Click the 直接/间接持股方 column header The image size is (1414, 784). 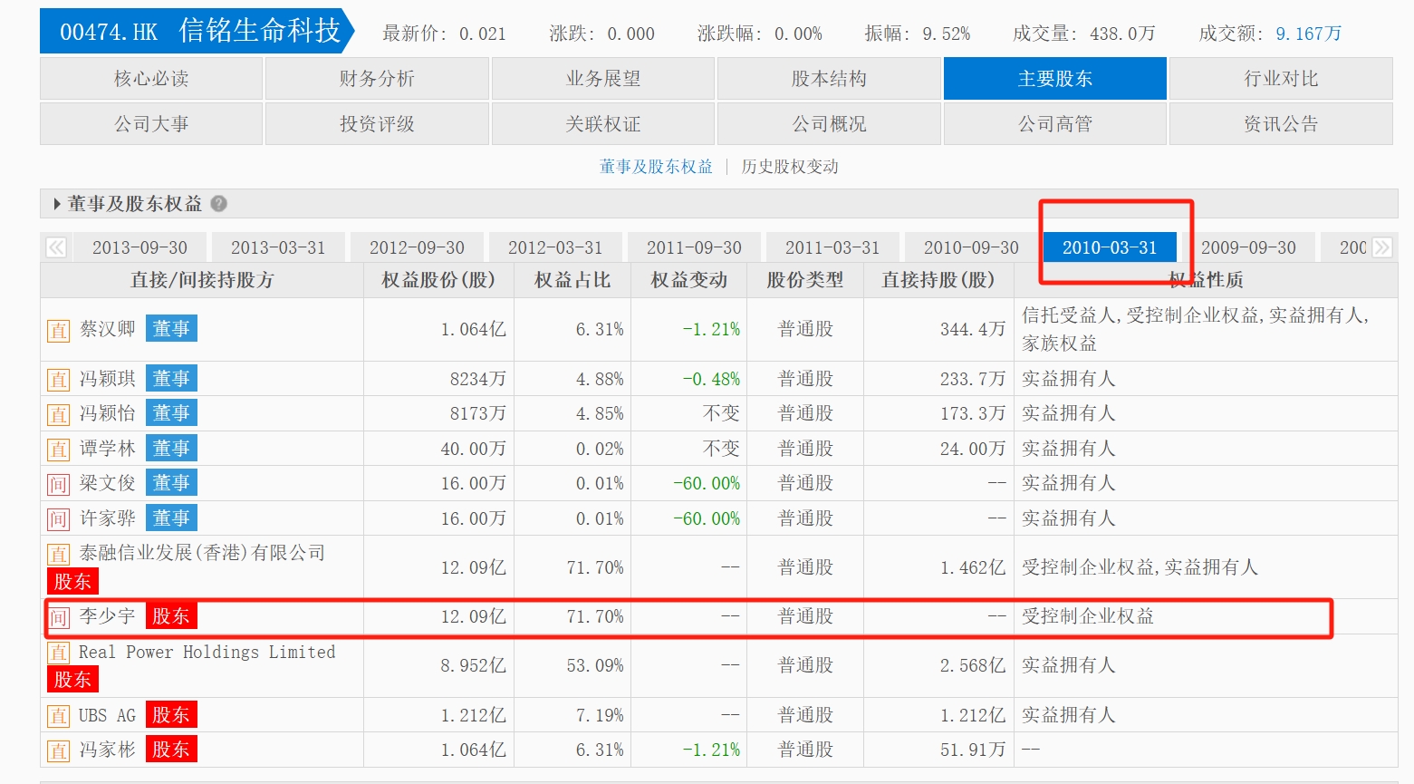point(202,280)
